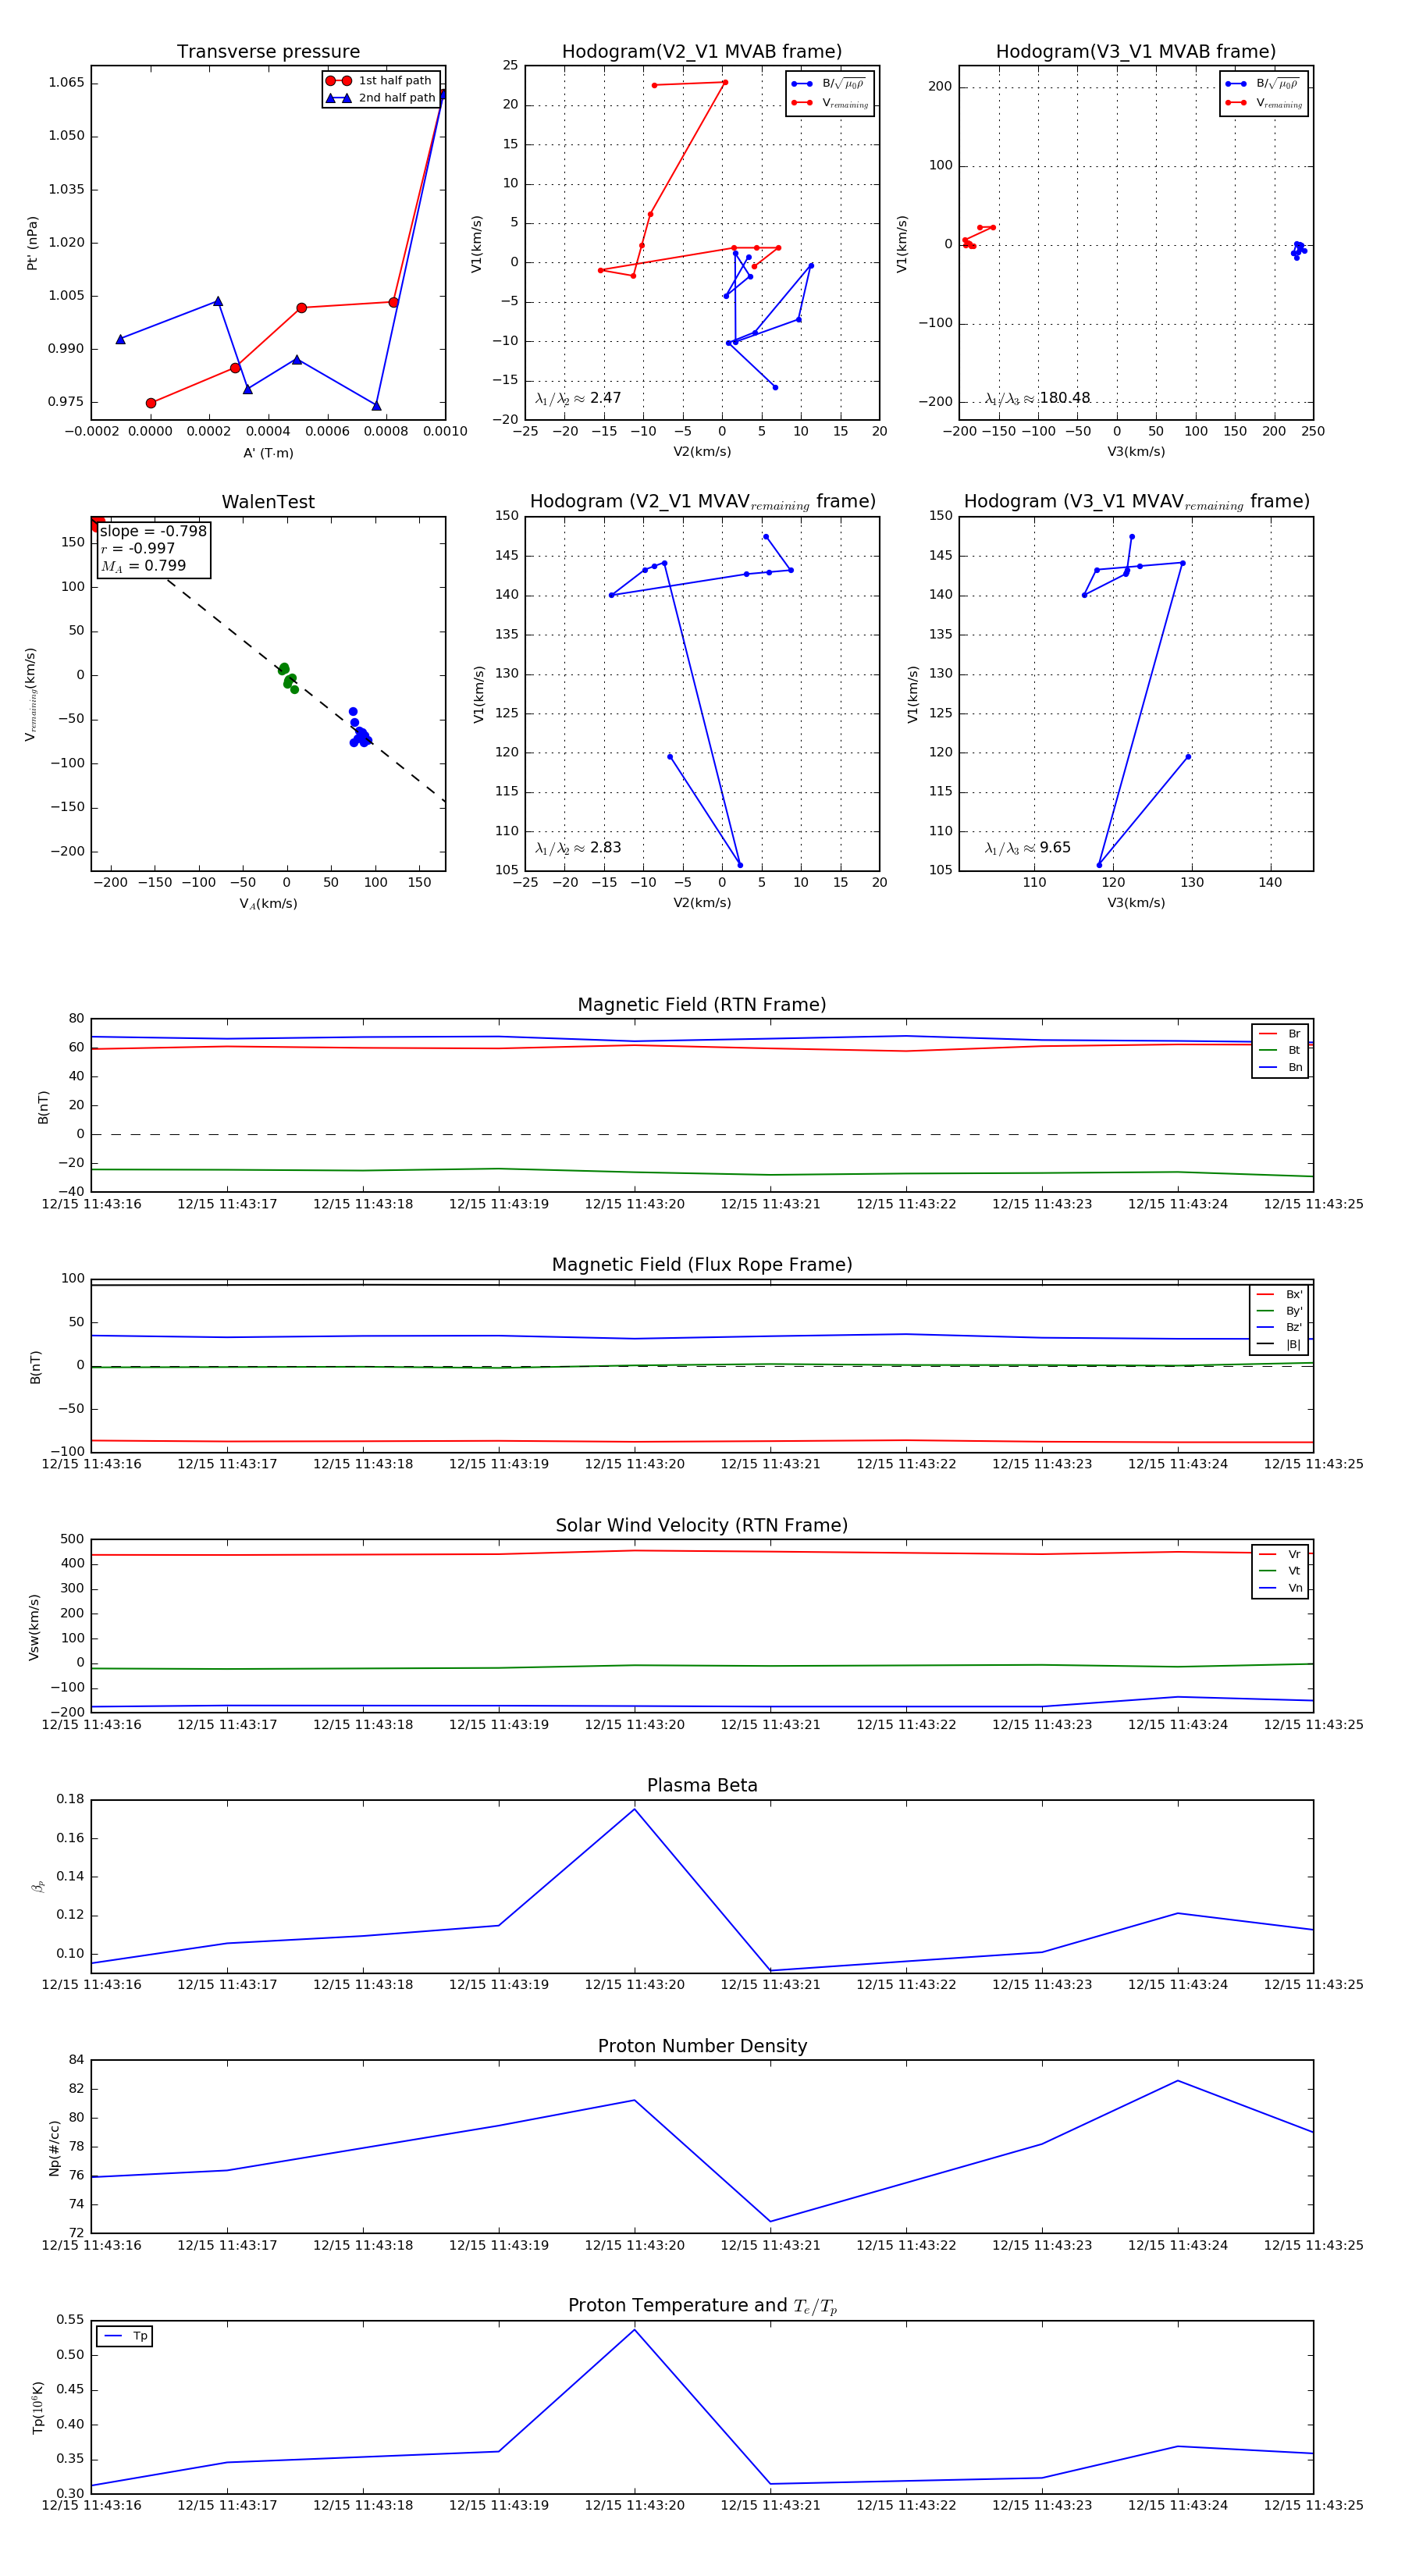Screen dimensions: 1405x2576
Task: Click the 'Vn' legend entry
Action: point(1280,1588)
